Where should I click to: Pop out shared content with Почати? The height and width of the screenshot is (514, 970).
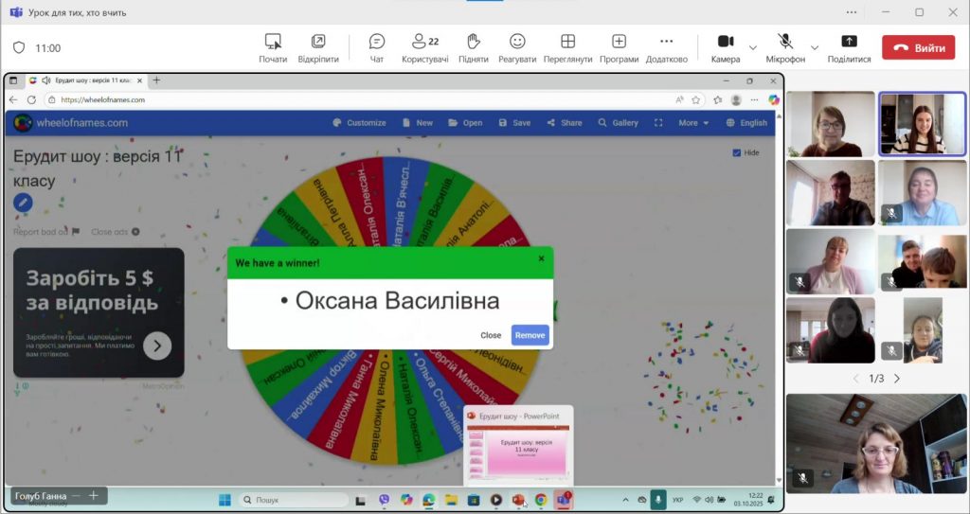pos(273,42)
